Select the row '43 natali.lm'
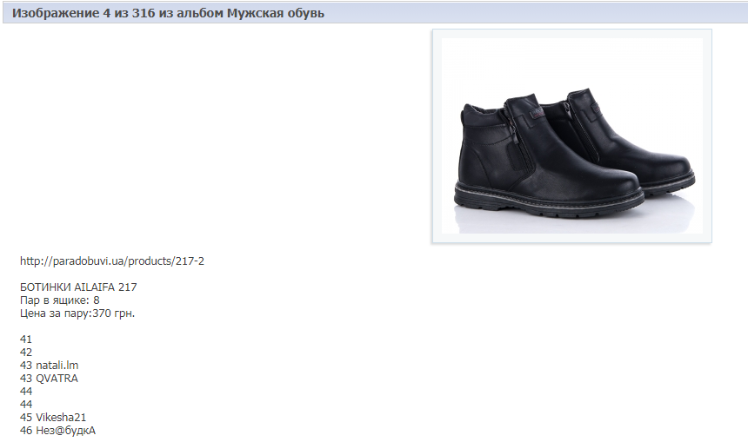Image resolution: width=748 pixels, height=442 pixels. click(49, 366)
